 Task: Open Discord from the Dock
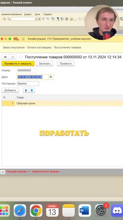point(117,210)
